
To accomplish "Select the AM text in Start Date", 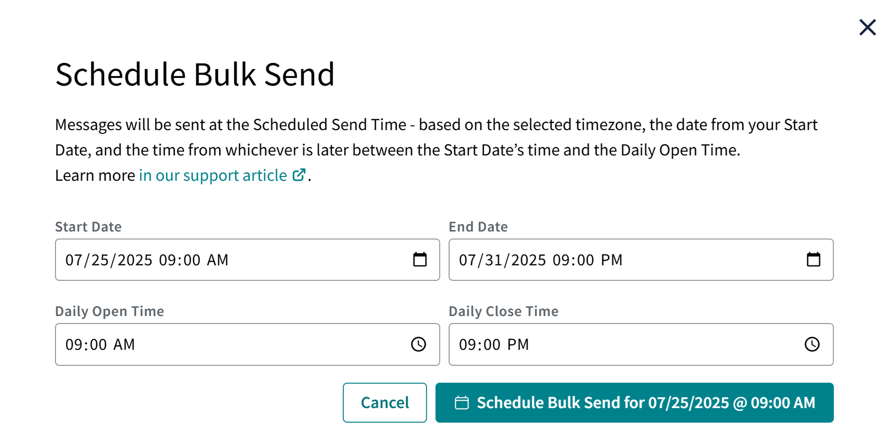I will coord(215,260).
